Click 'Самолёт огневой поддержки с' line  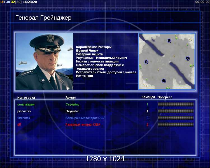[x=100, y=65]
